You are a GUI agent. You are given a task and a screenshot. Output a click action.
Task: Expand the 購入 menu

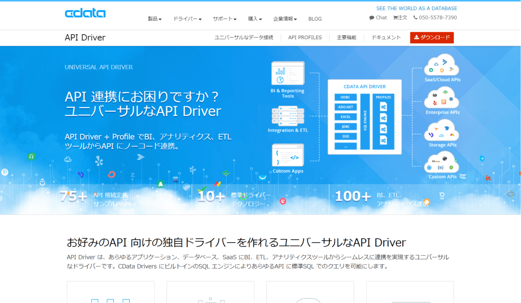(x=255, y=19)
